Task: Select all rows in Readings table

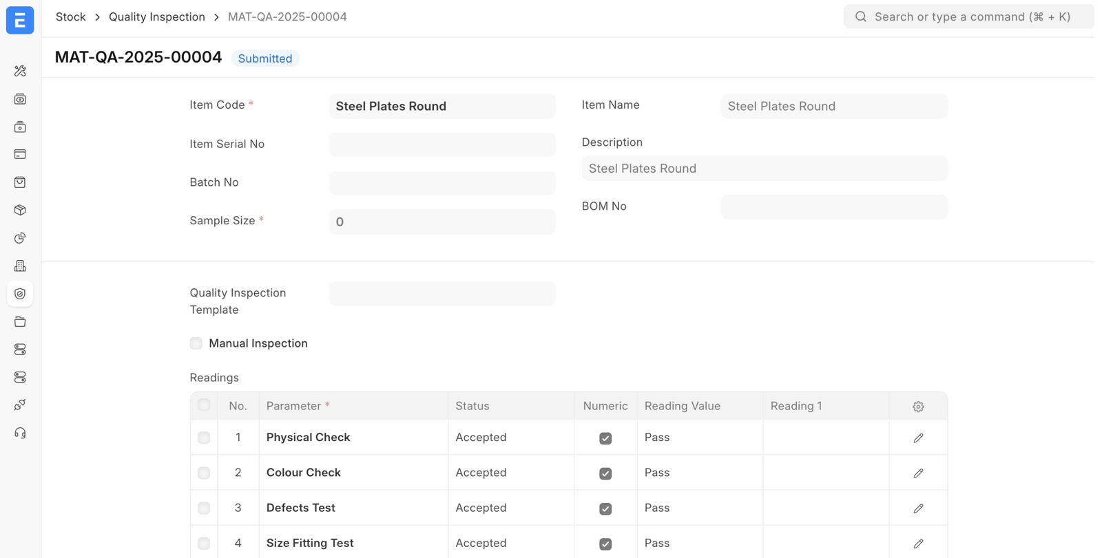Action: (x=204, y=405)
